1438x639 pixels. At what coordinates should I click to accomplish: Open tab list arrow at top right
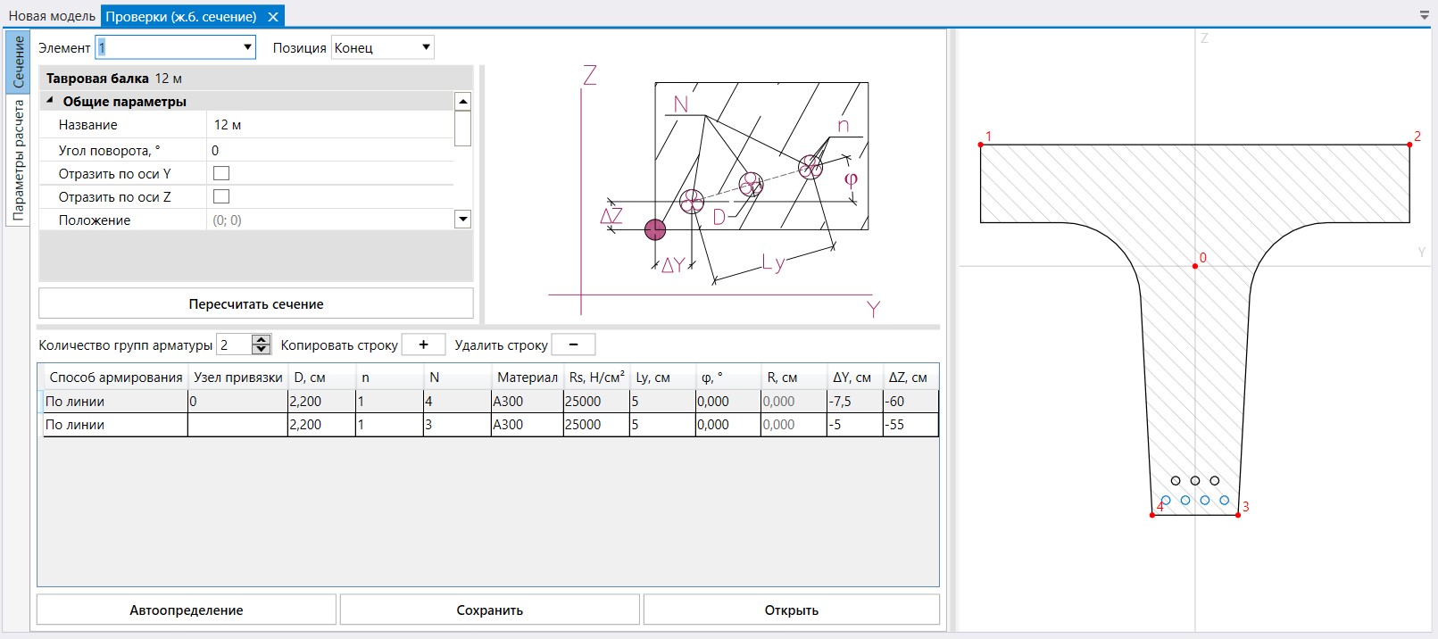click(1424, 16)
